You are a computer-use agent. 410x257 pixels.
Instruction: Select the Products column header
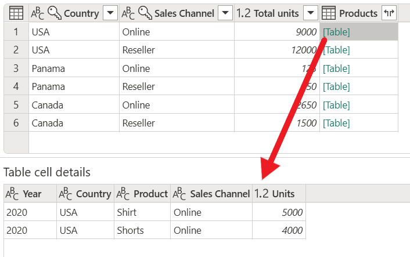(x=358, y=13)
